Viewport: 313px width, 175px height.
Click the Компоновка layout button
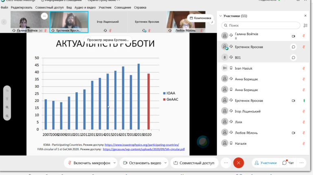click(x=200, y=18)
